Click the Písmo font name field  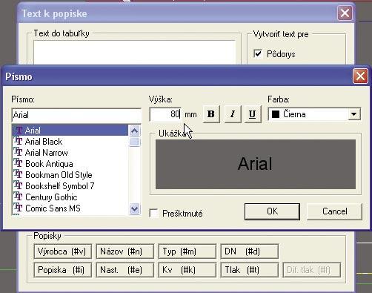76,115
